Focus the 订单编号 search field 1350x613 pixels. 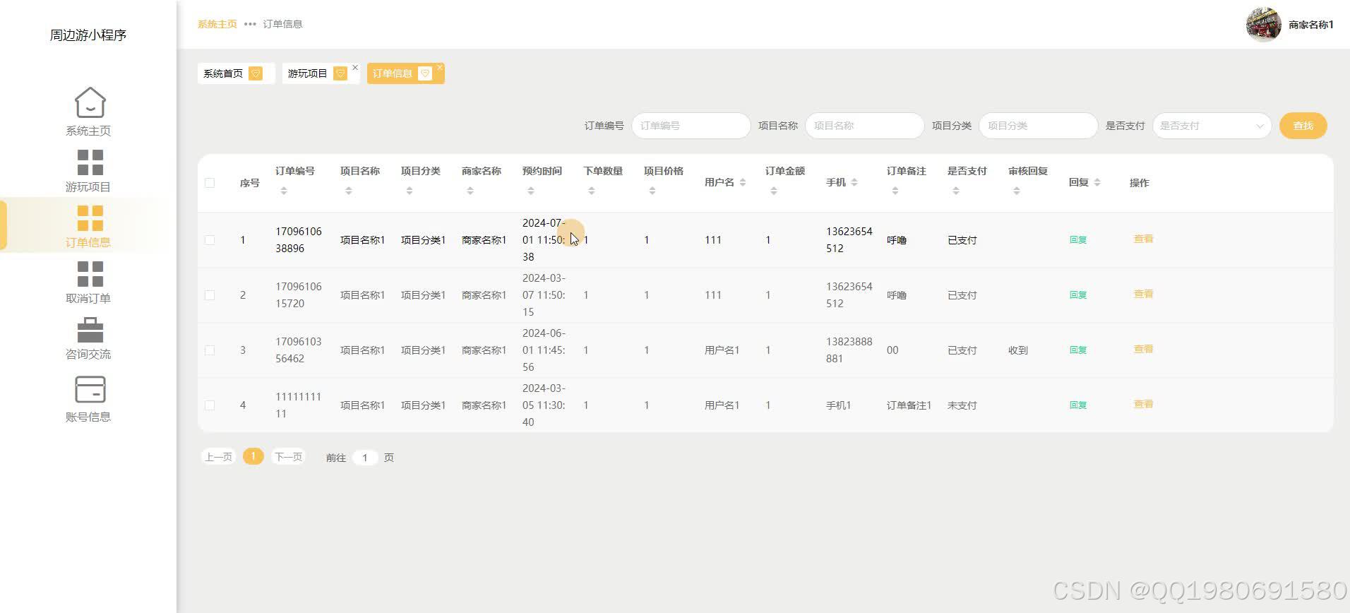691,126
